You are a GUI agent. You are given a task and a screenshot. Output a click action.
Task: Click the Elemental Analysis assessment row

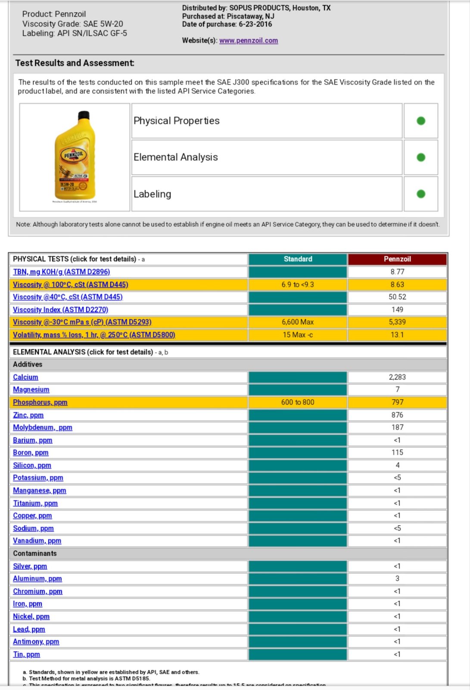click(x=267, y=157)
